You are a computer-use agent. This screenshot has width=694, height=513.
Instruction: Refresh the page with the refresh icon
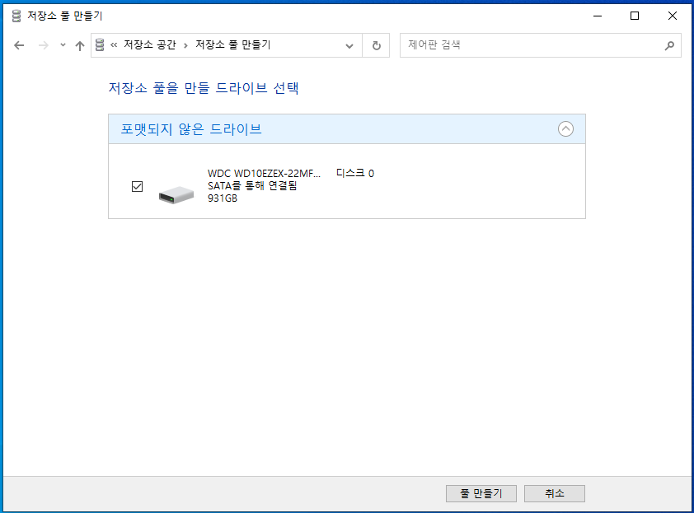point(376,45)
